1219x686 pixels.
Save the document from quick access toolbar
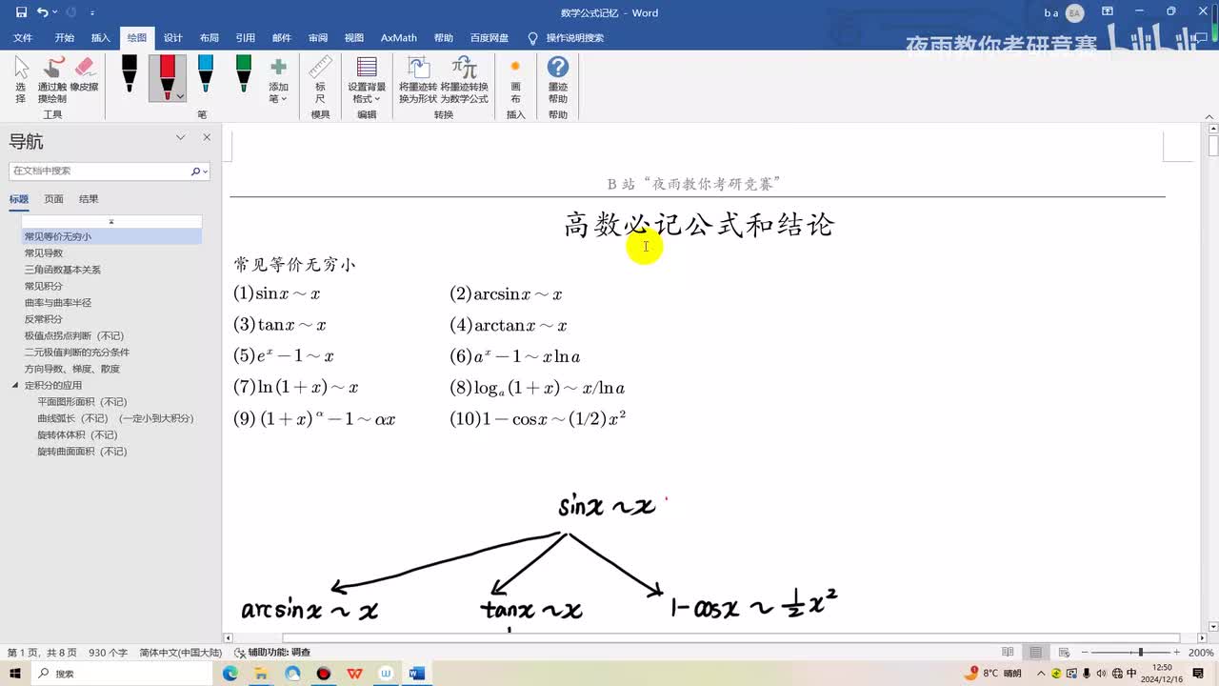[21, 12]
